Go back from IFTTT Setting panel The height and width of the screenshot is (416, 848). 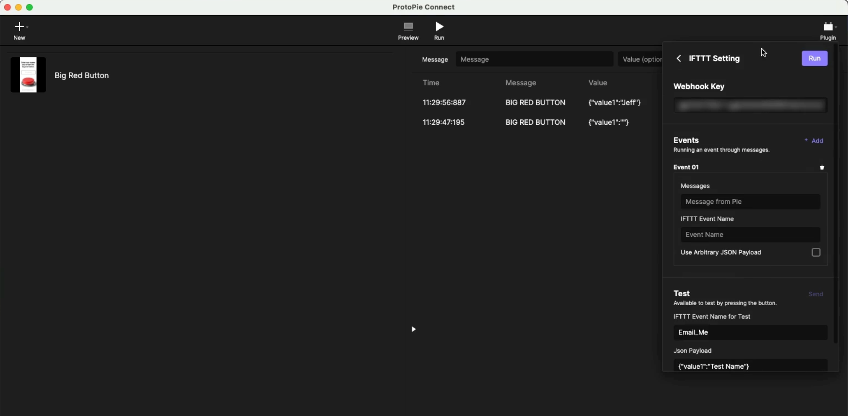click(x=679, y=59)
